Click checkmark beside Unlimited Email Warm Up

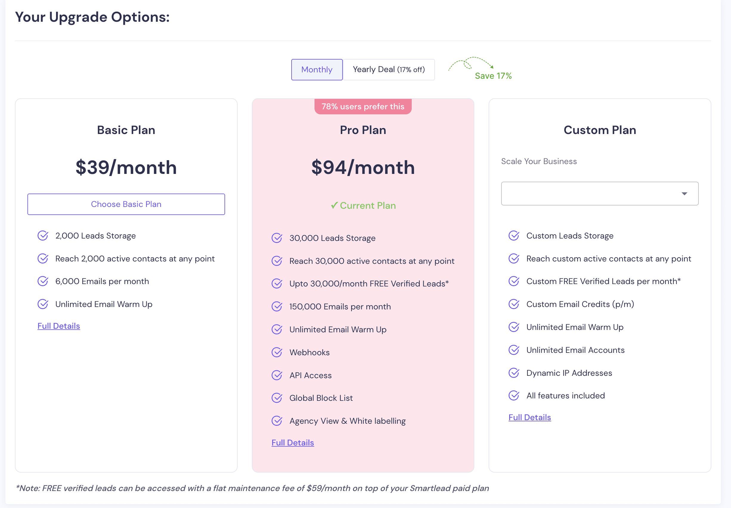(x=43, y=304)
